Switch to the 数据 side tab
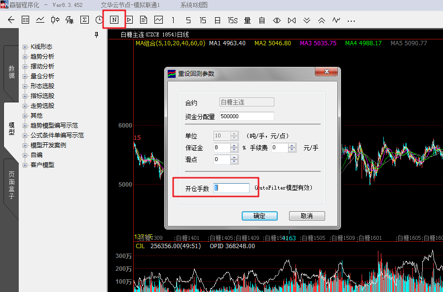Image resolution: width=443 pixels, height=292 pixels. point(11,72)
